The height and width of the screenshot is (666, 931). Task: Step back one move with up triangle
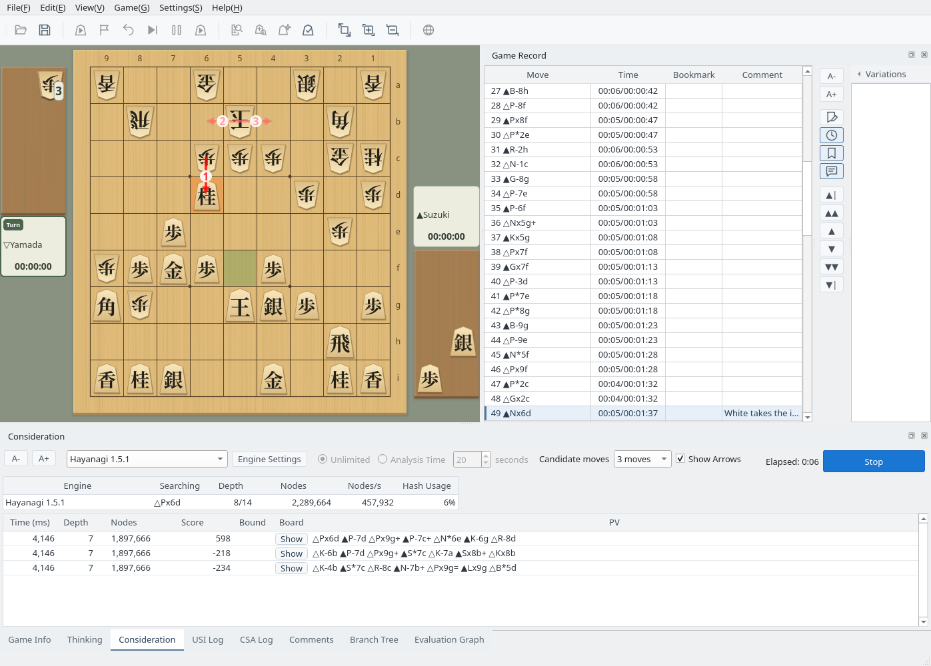(832, 231)
